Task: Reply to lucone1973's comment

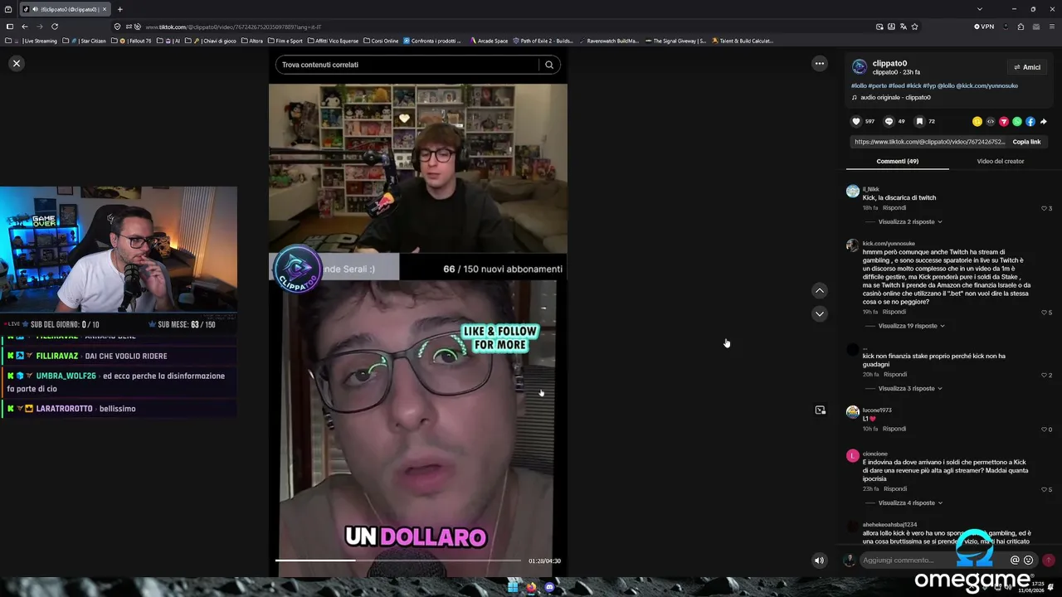Action: (x=894, y=429)
